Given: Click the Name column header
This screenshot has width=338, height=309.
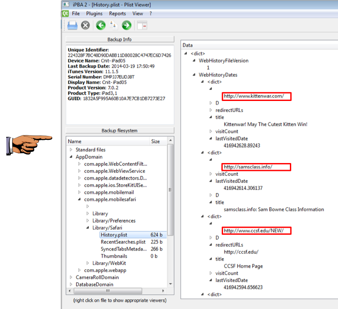Looking at the screenshot, I should (108, 141).
